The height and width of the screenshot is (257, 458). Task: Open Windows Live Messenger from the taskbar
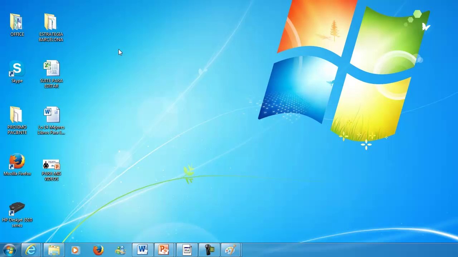pyautogui.click(x=120, y=250)
